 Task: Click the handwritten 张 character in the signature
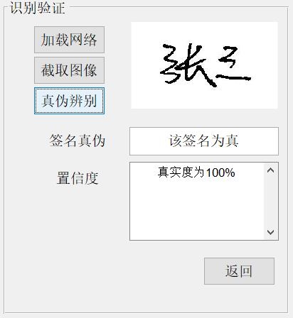pos(187,65)
